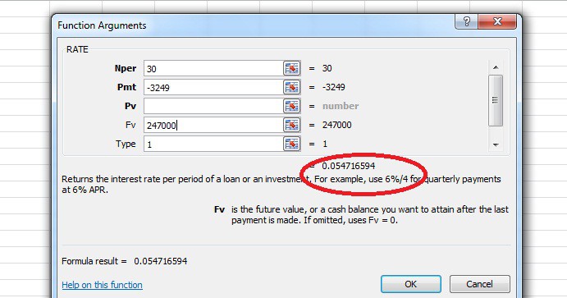Click the Function Arguments title text
Screen dimensions: 567x298
(102, 25)
